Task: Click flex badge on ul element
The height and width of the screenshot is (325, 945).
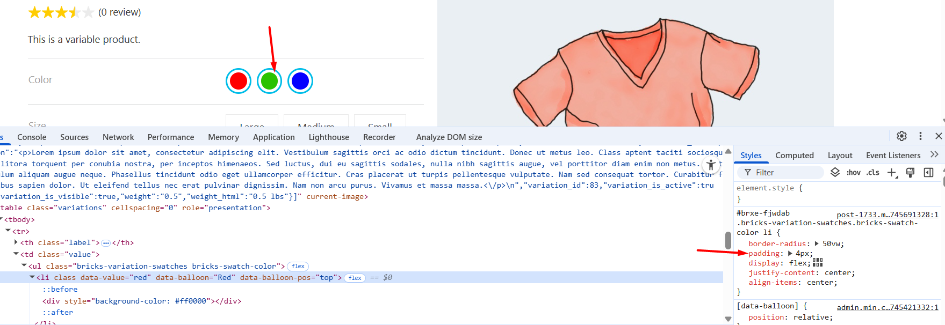Action: pos(298,266)
